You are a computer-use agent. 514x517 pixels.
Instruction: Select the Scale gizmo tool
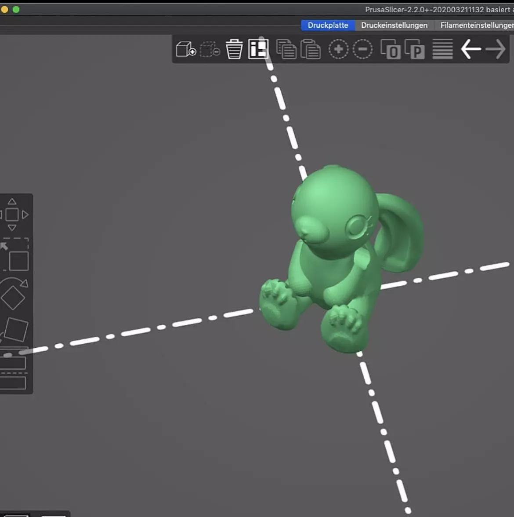pyautogui.click(x=15, y=254)
